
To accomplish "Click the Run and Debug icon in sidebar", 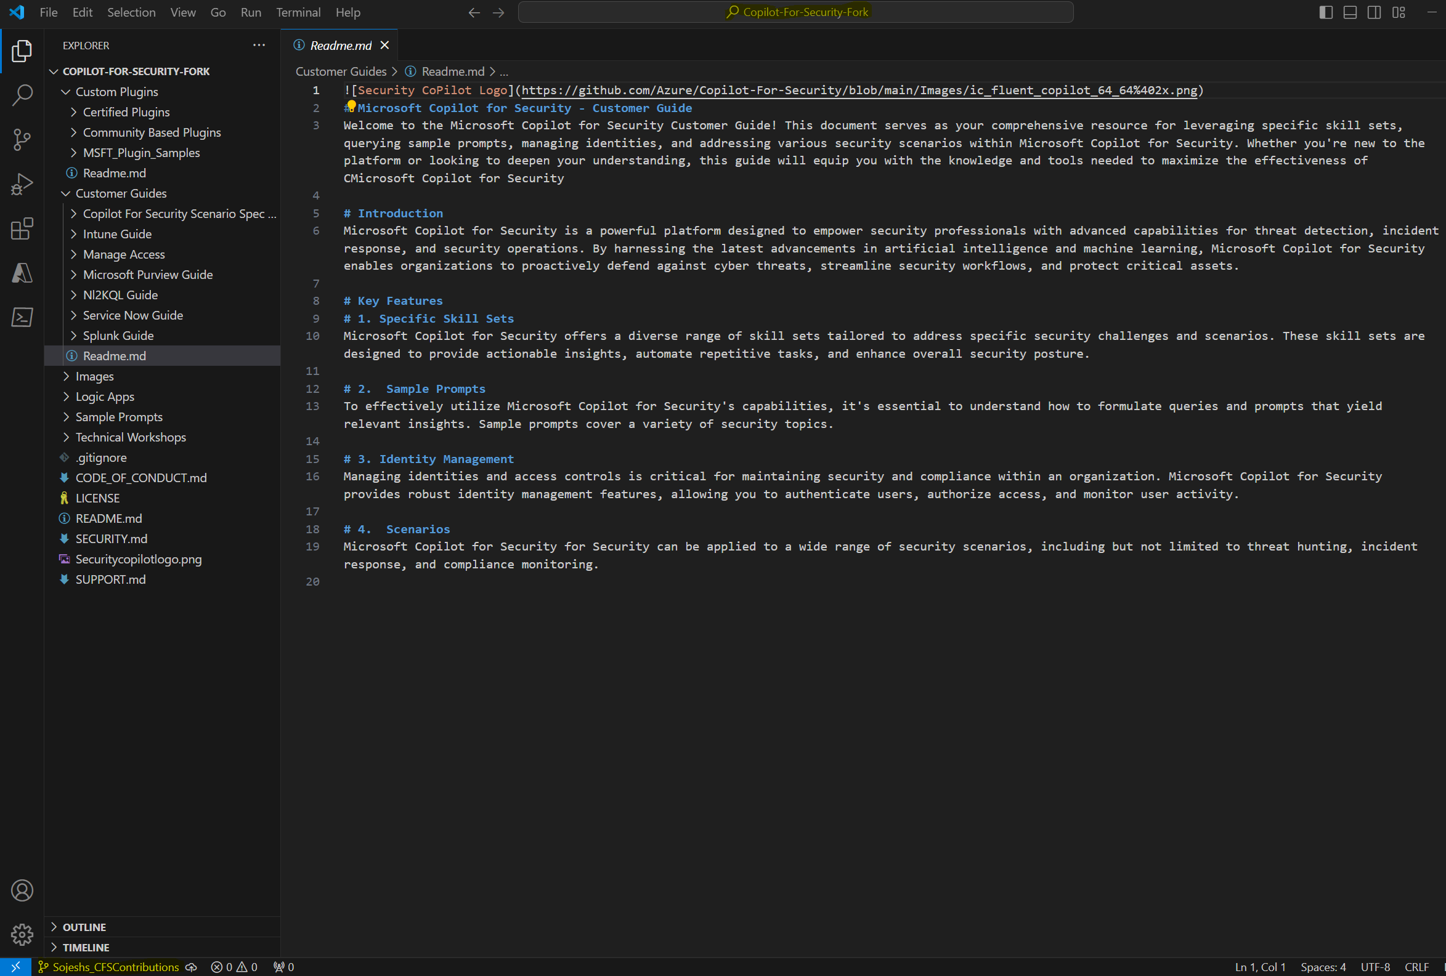I will [x=22, y=182].
